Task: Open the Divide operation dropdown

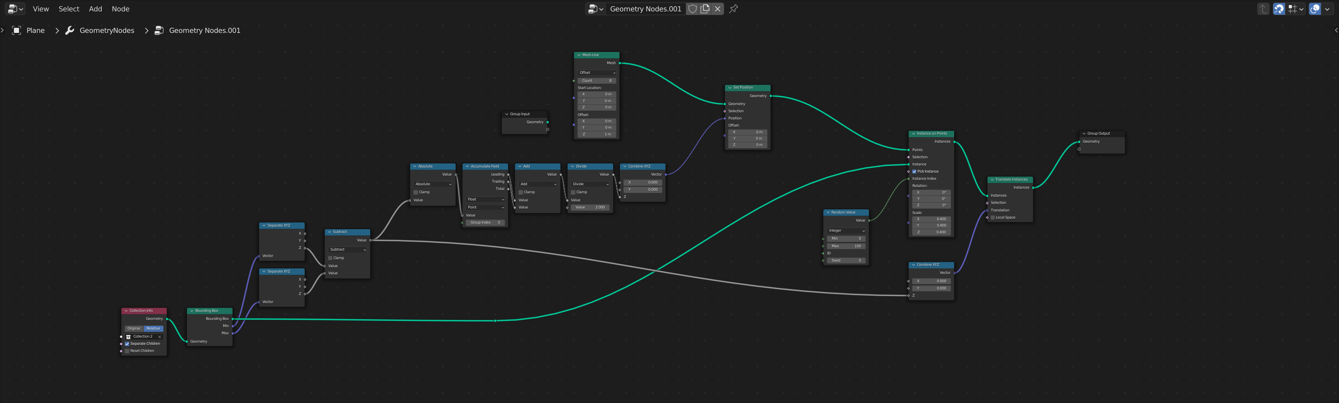Action: [x=590, y=184]
